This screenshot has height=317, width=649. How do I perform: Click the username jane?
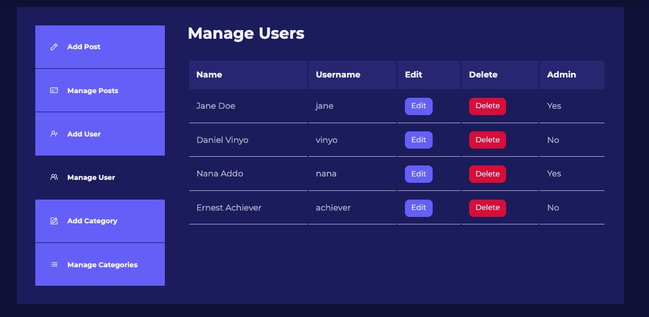pyautogui.click(x=325, y=106)
